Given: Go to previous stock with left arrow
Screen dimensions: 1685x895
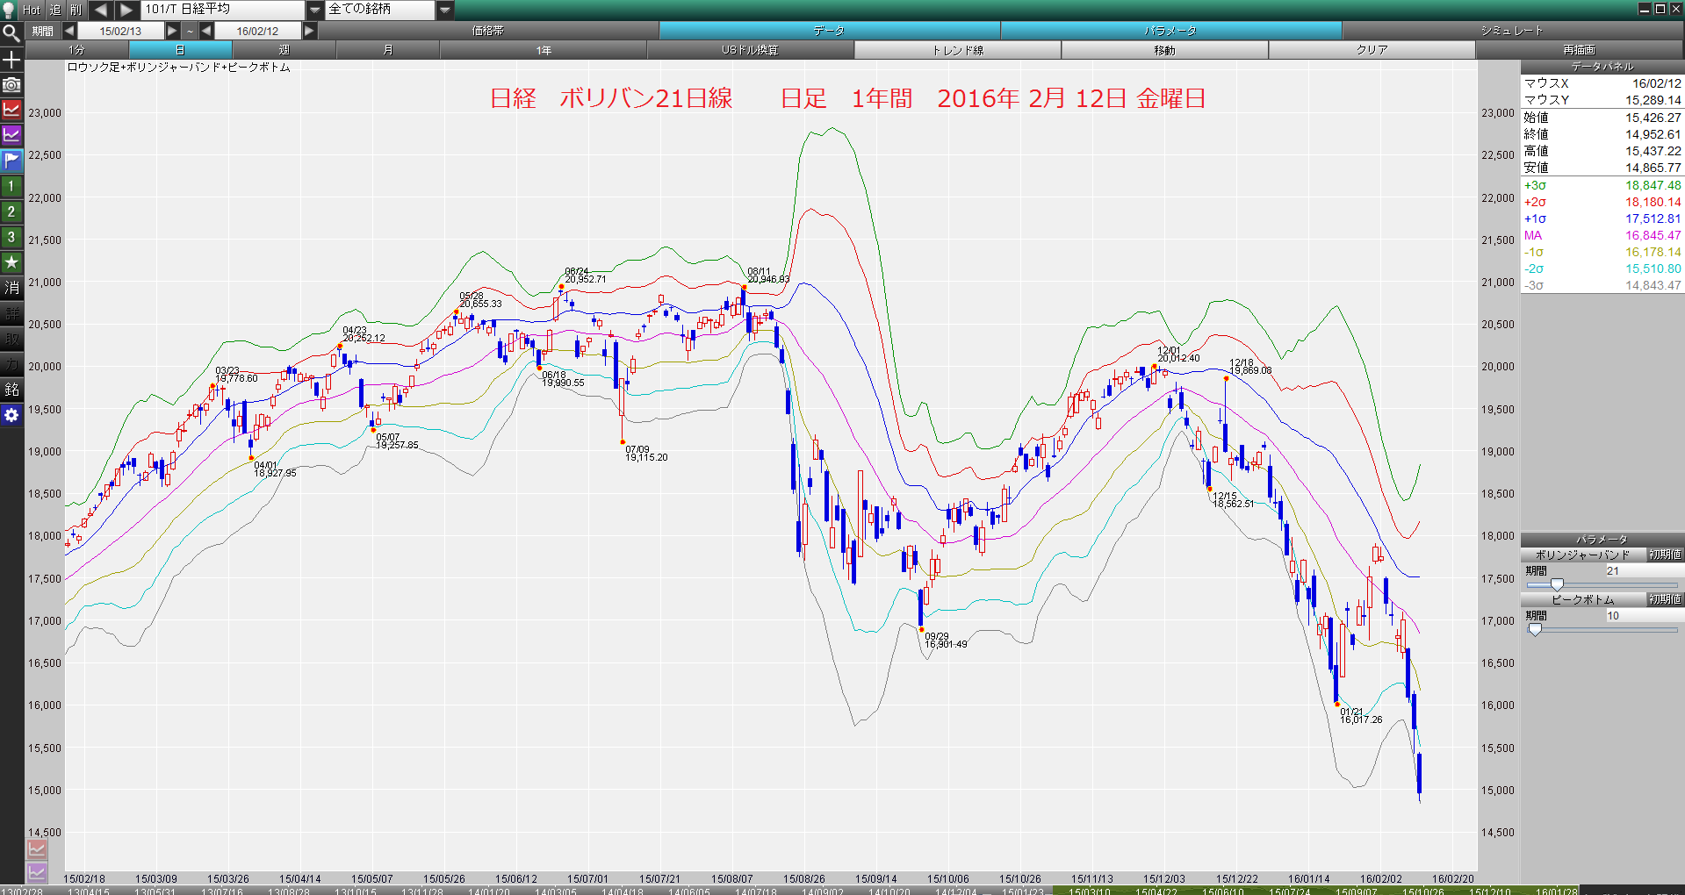Looking at the screenshot, I should (100, 10).
